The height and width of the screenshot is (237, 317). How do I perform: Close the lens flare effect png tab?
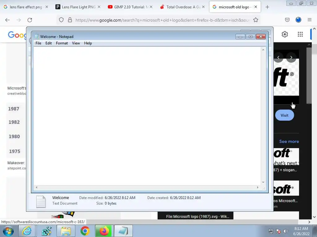pyautogui.click(x=47, y=7)
